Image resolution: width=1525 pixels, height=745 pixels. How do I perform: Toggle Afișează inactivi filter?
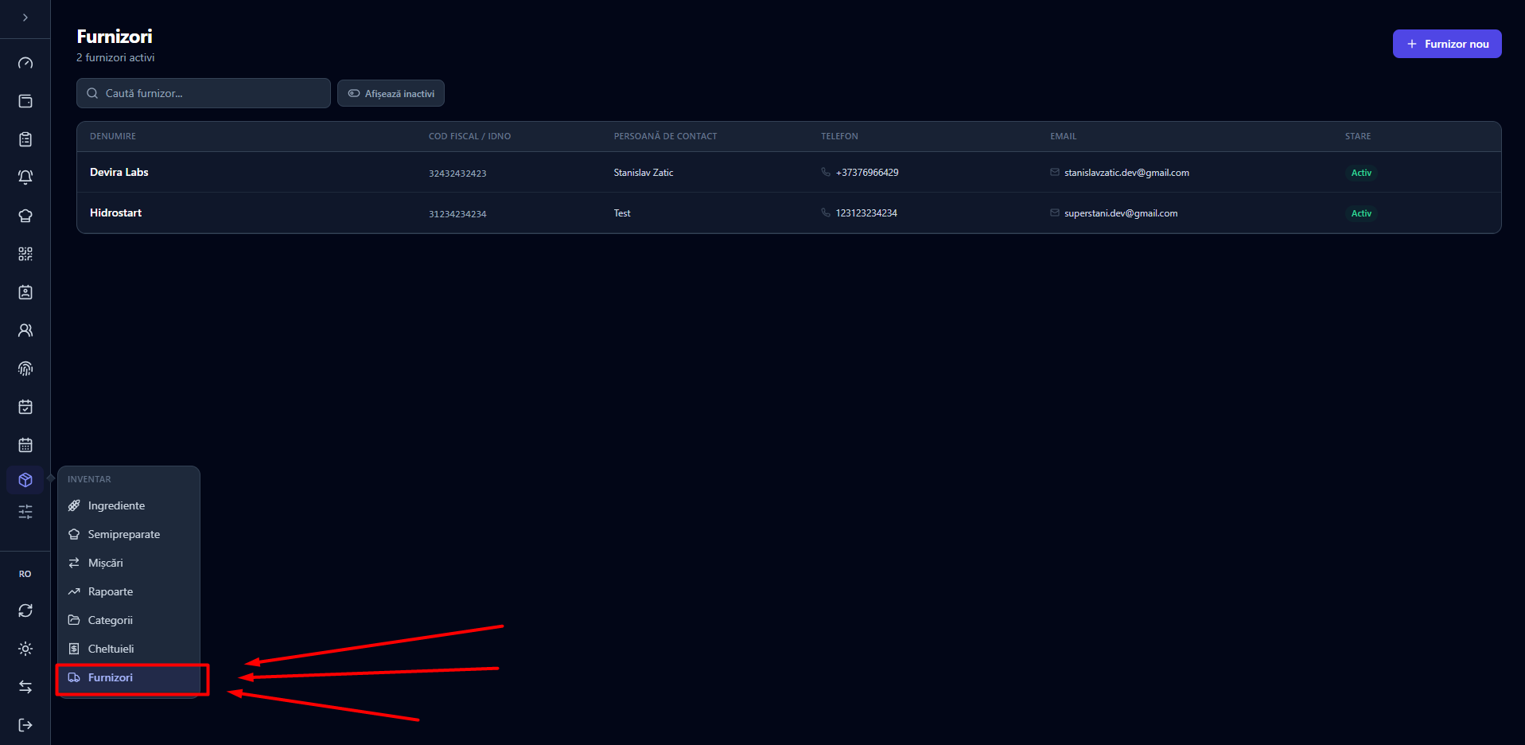pos(391,93)
